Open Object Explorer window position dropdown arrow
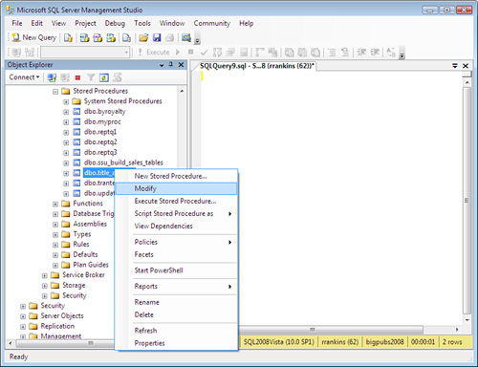 pyautogui.click(x=162, y=65)
